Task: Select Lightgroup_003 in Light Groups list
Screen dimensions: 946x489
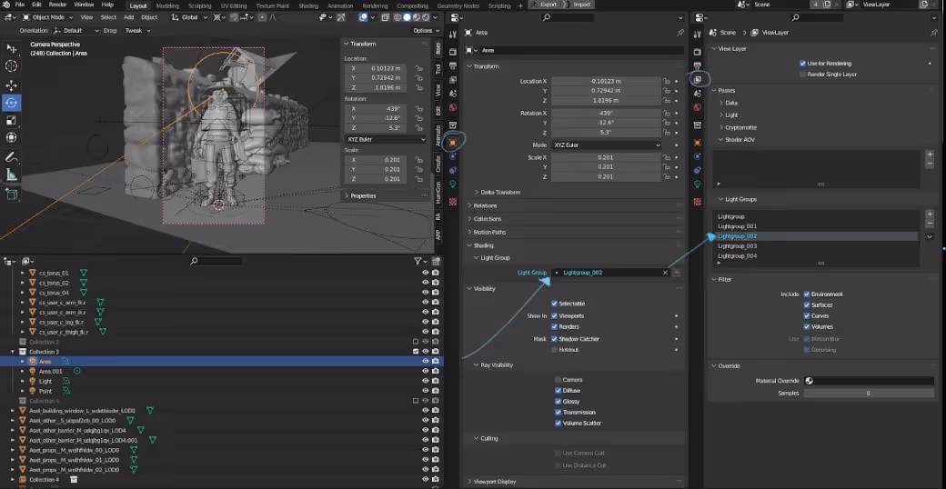Action: click(738, 246)
